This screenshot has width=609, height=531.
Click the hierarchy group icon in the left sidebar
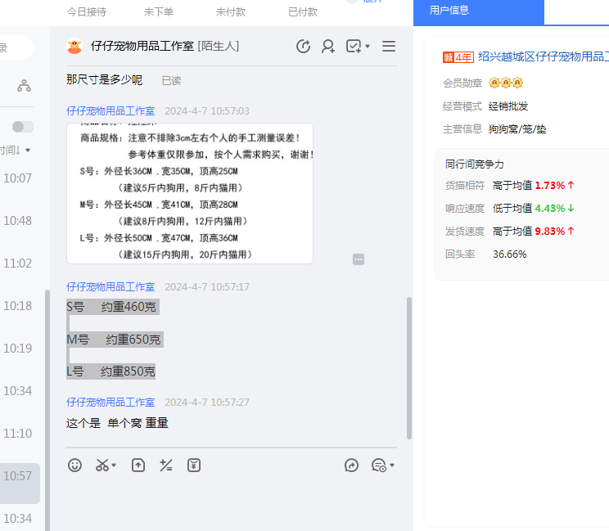point(24,85)
